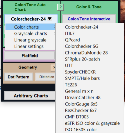
Task: Select IT8.7 chart type
Action: [90, 33]
